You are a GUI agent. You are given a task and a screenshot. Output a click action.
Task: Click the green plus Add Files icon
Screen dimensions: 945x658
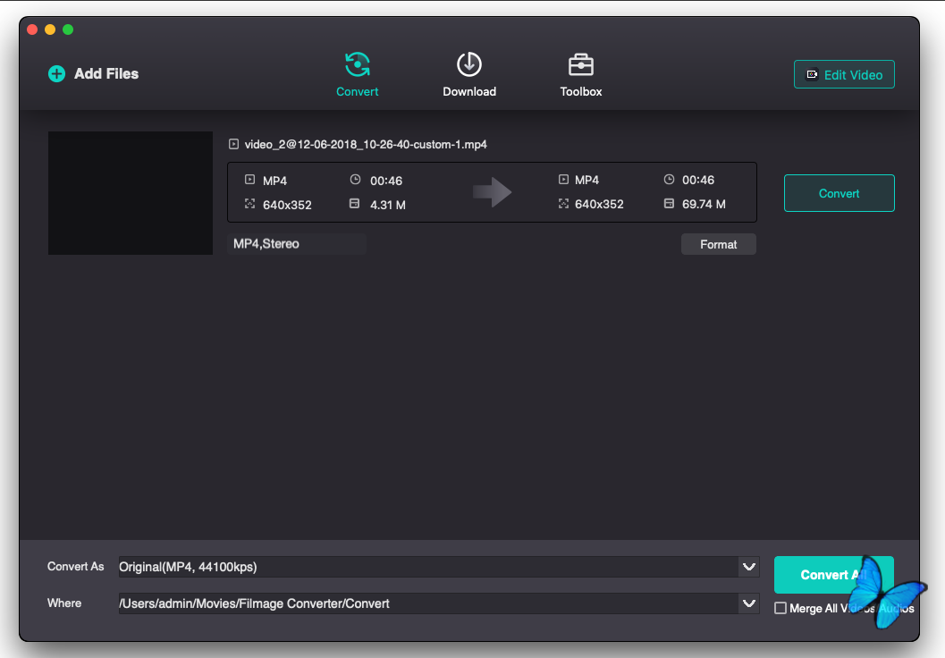56,74
